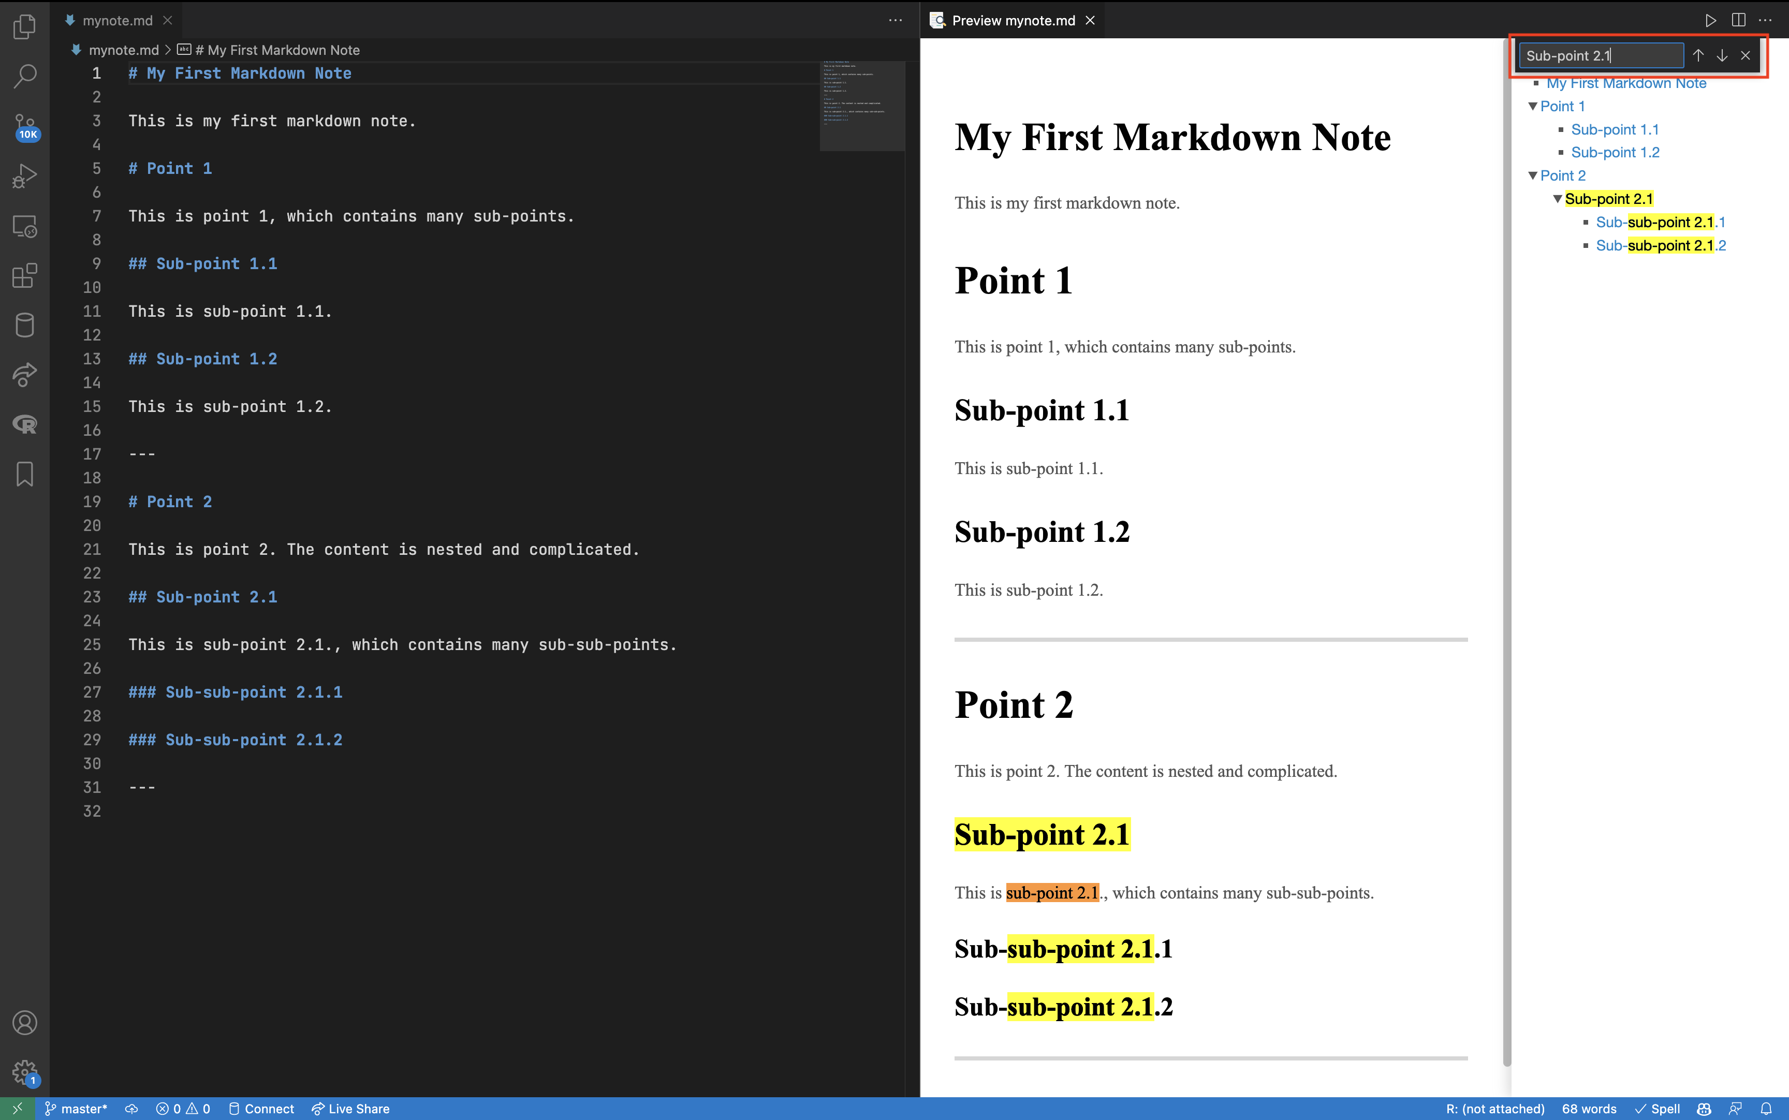Open notifications bell in status bar
This screenshot has height=1120, width=1789.
pos(1766,1109)
